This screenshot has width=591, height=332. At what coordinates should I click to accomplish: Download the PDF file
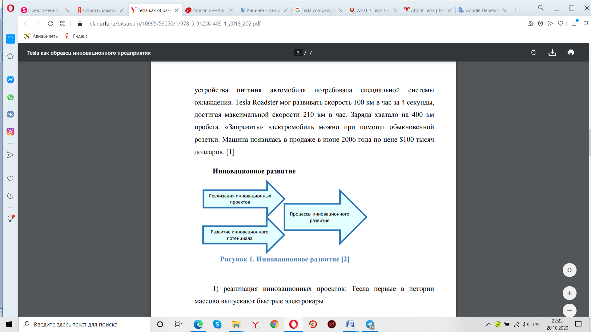pos(553,53)
